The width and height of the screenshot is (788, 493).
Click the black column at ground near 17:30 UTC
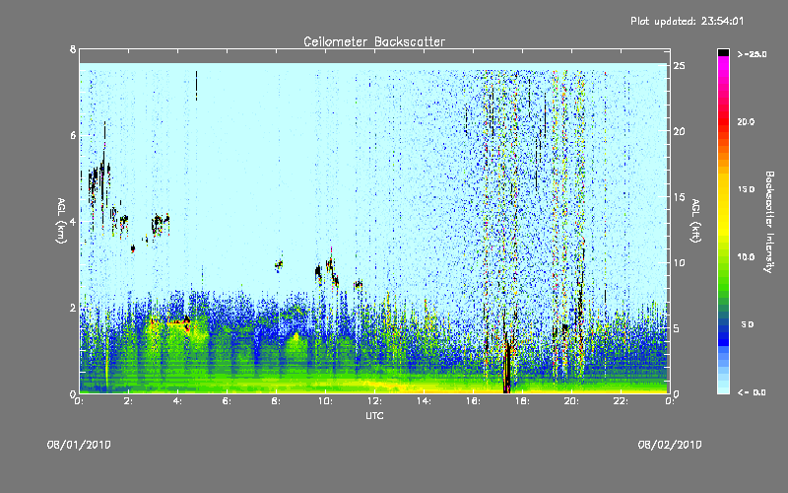click(x=507, y=368)
